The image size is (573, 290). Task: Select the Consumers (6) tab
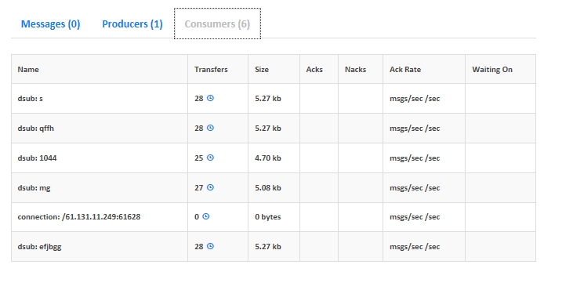pyautogui.click(x=217, y=24)
